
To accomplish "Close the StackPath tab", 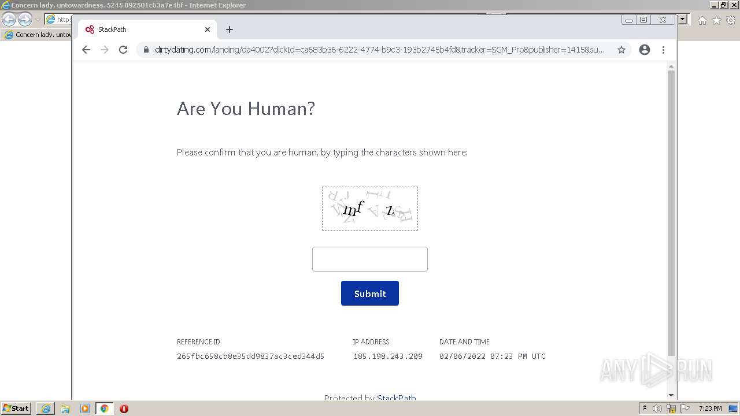I will 208,29.
